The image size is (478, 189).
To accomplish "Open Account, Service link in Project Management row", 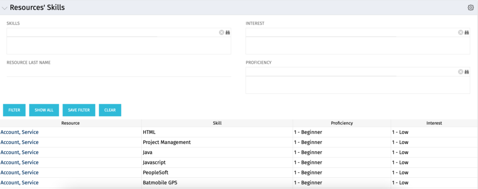I will pyautogui.click(x=20, y=142).
